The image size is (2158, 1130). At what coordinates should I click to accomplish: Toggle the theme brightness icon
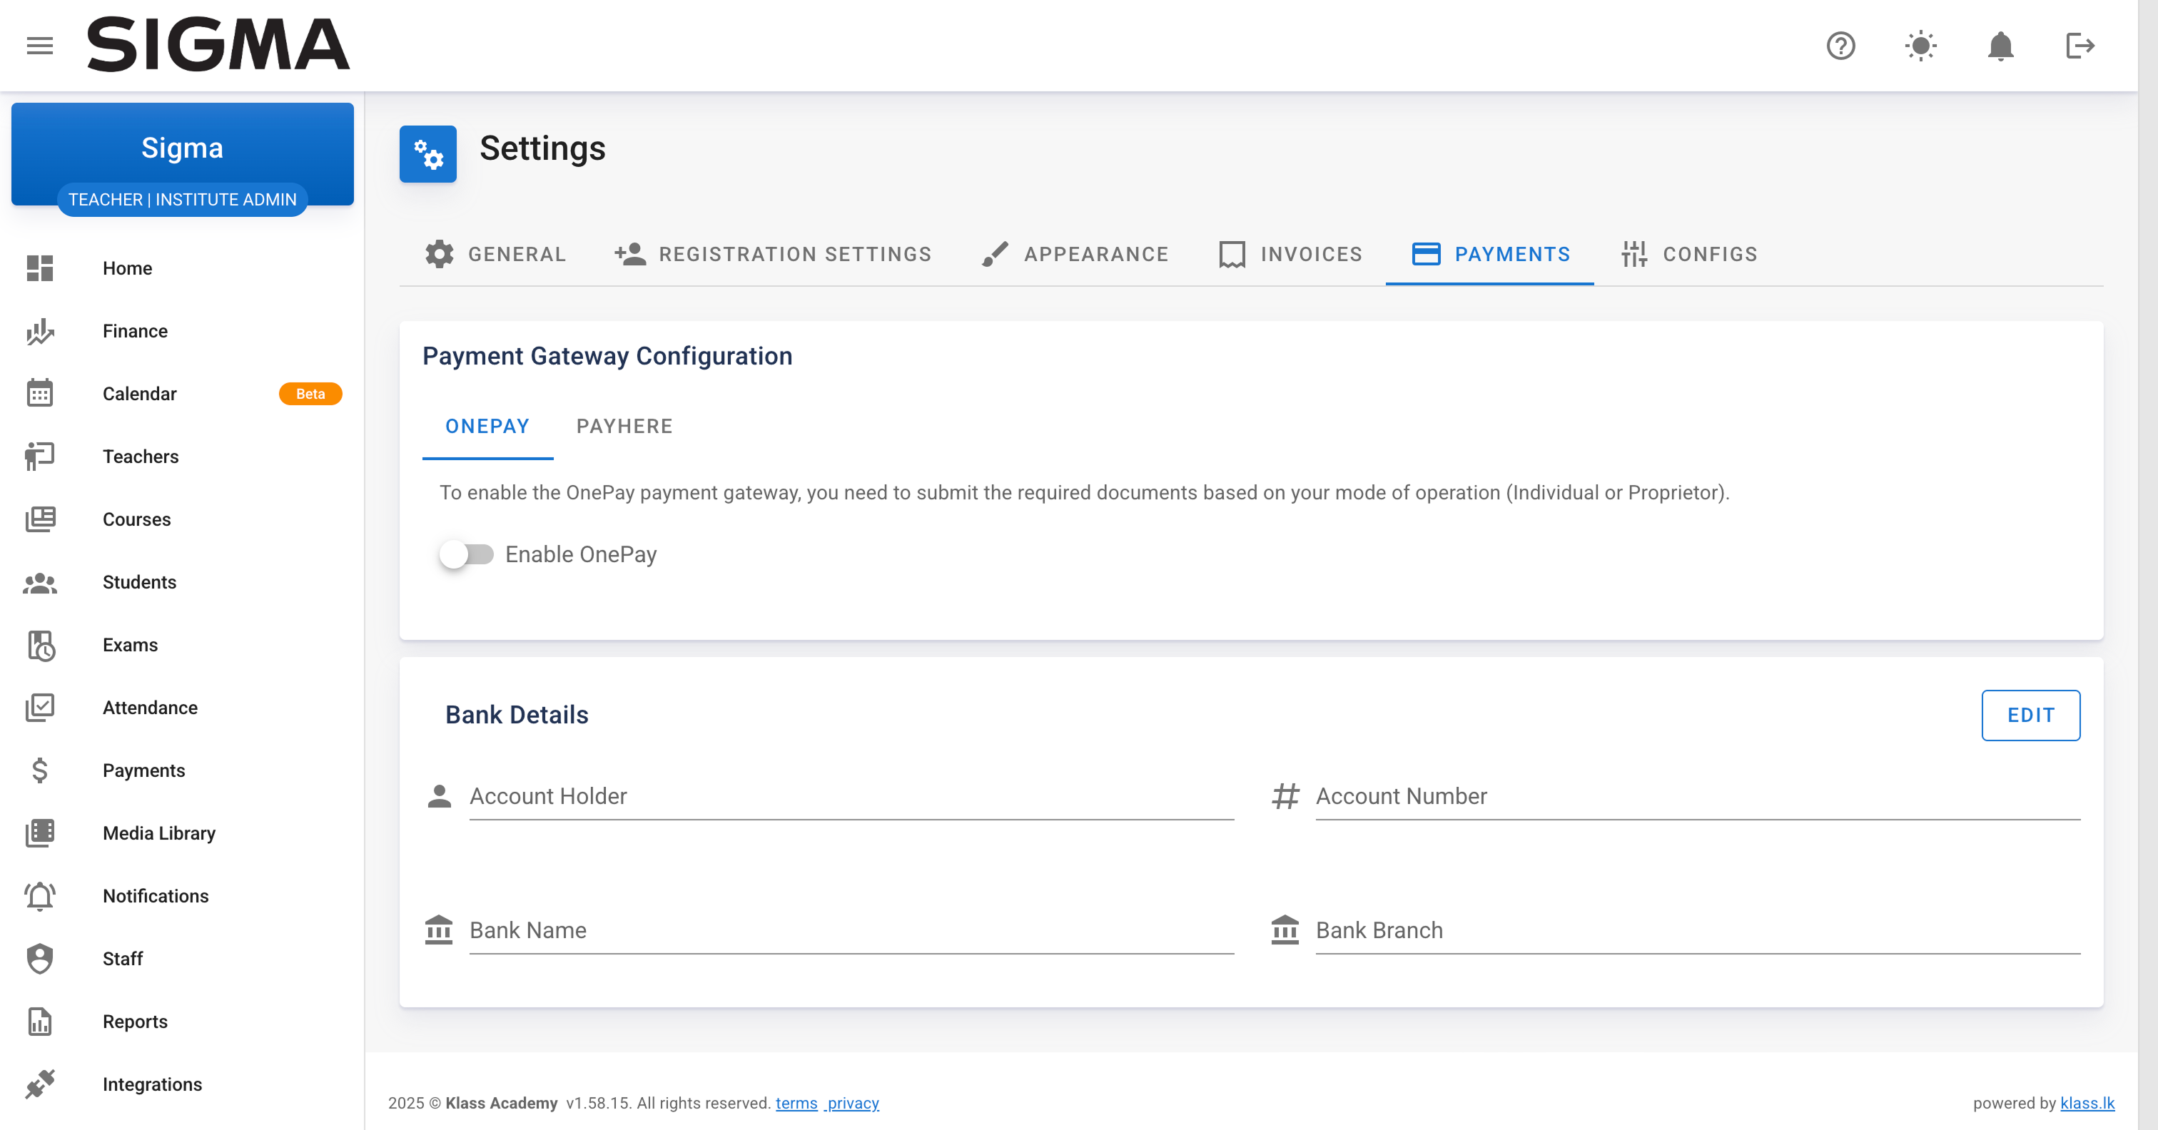[1921, 45]
